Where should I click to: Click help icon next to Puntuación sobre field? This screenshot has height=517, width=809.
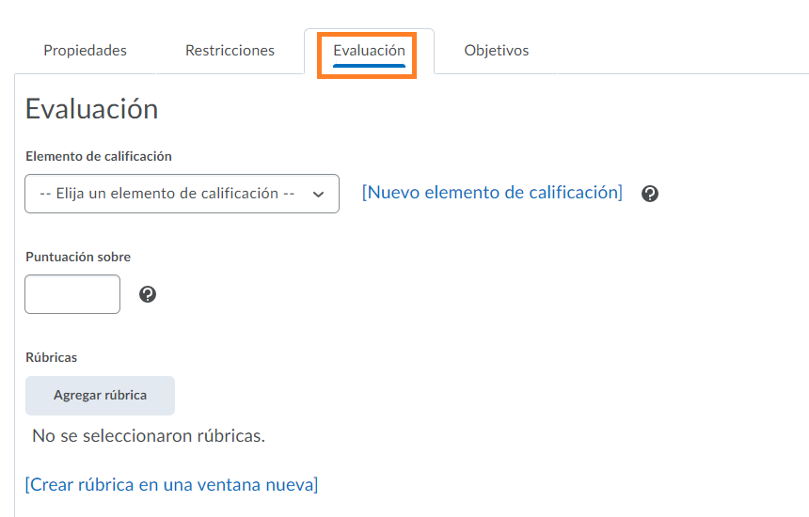(148, 294)
